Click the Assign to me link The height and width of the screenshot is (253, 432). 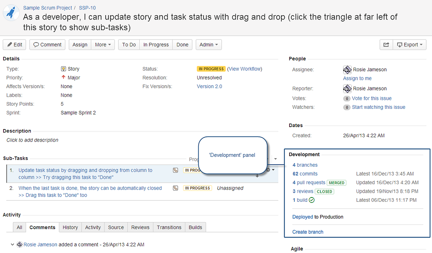357,78
